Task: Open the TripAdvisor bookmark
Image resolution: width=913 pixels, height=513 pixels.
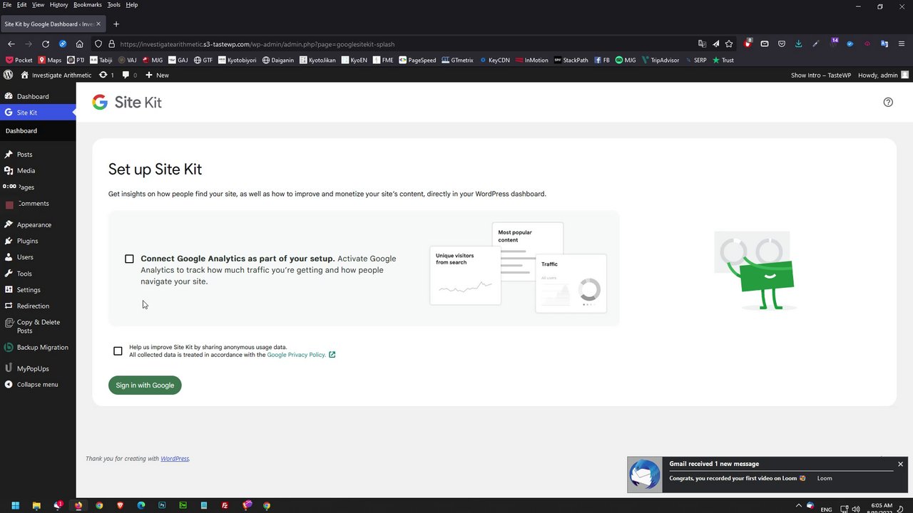Action: click(x=660, y=61)
